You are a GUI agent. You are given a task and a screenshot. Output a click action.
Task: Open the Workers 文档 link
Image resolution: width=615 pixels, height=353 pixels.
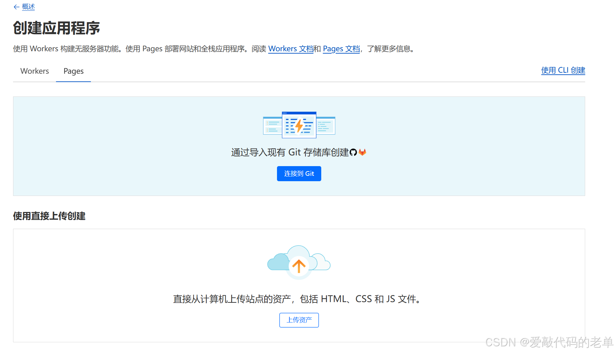[x=291, y=49]
